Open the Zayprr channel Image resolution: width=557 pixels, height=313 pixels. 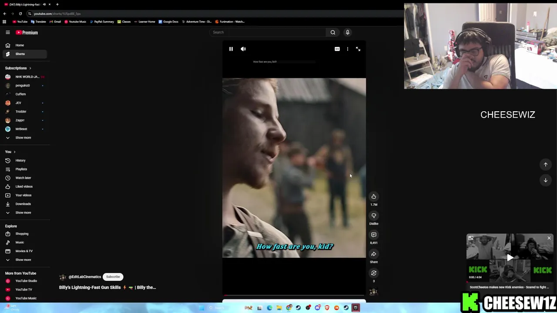[x=25, y=120]
